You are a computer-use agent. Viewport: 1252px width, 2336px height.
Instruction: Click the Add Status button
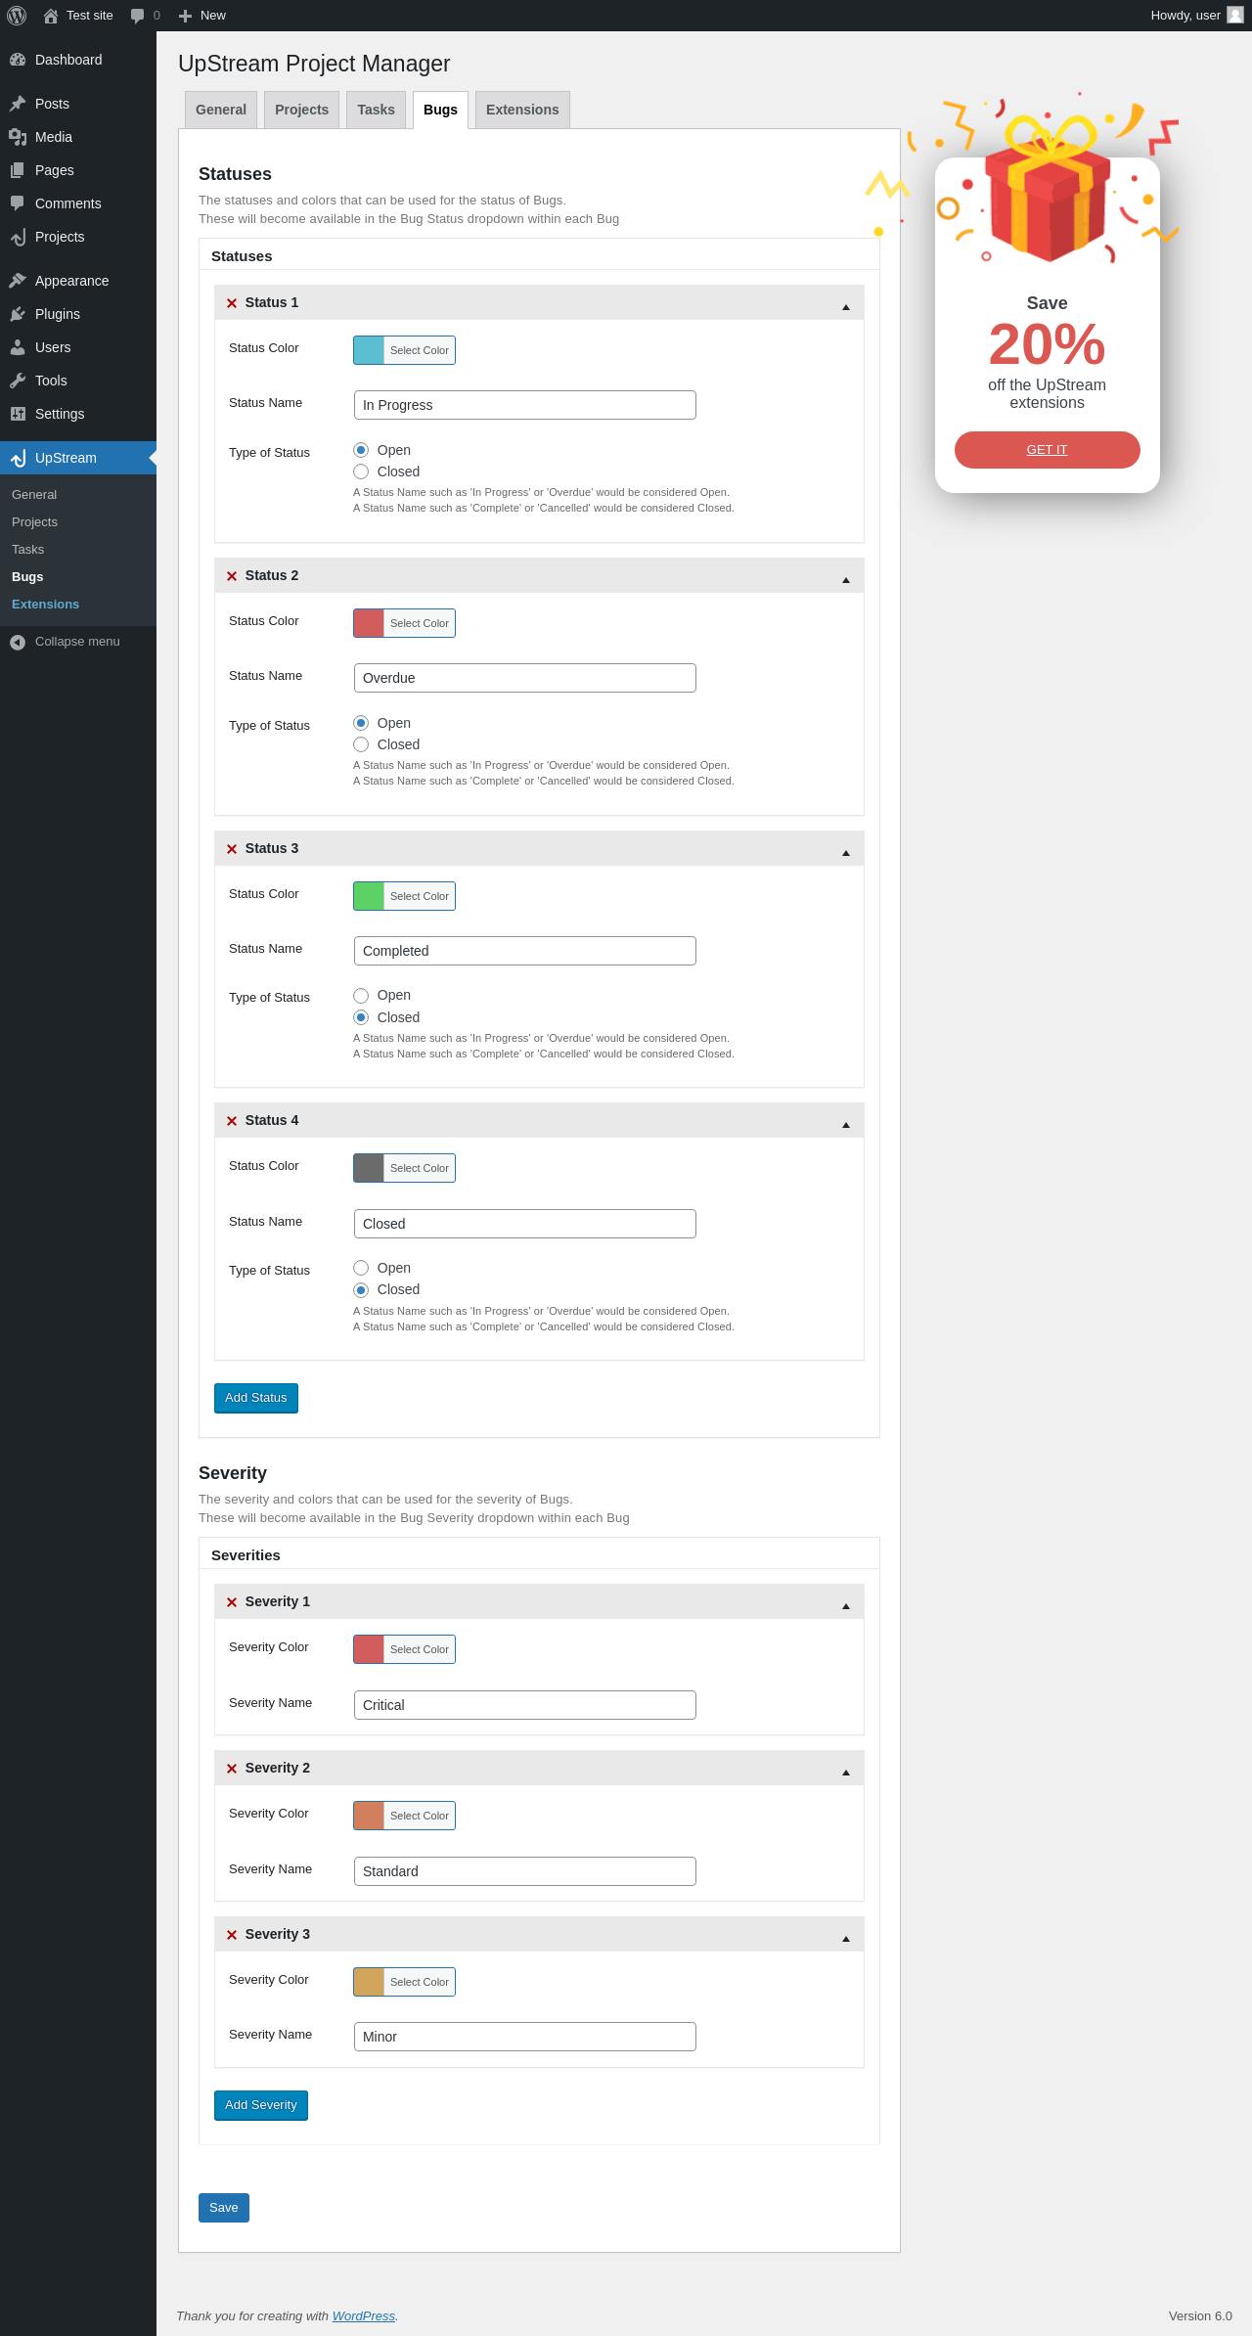256,1398
